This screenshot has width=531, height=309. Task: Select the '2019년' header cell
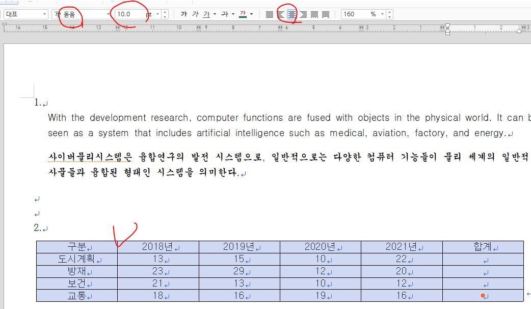240,247
